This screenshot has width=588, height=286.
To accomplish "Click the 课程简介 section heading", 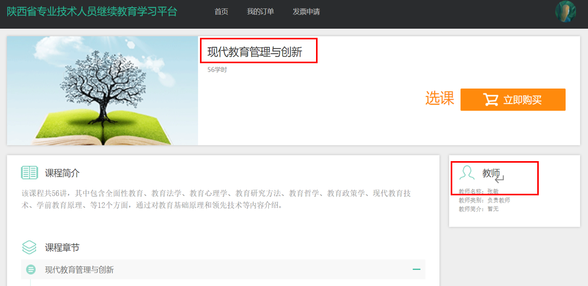I will coord(62,173).
